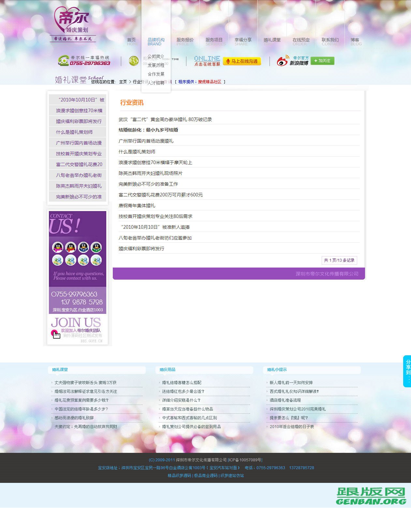Open the 联系我们 CONTACT menu item
The width and height of the screenshot is (411, 508).
pyautogui.click(x=330, y=40)
